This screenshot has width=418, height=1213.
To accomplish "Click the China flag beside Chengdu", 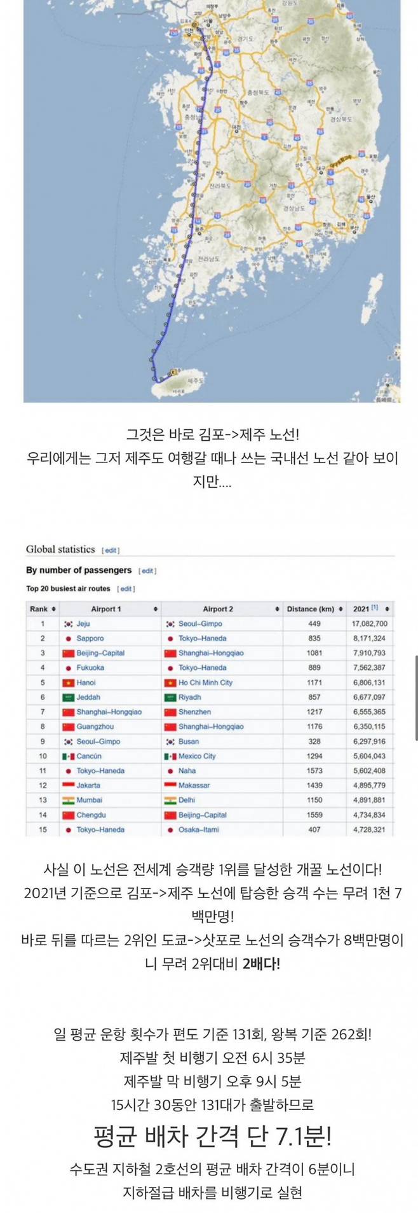I will (68, 815).
